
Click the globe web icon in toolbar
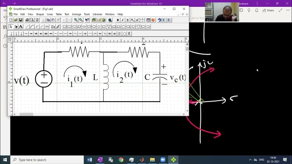pos(110,20)
